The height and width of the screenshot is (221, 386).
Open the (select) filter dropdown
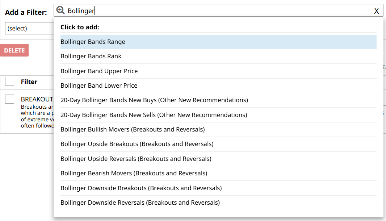[x=29, y=28]
